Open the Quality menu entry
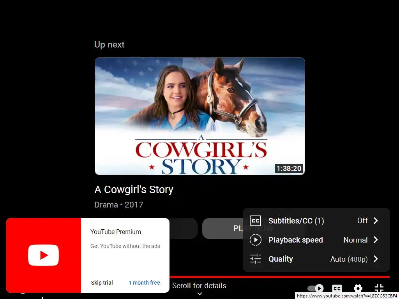This screenshot has width=399, height=299. point(316,259)
